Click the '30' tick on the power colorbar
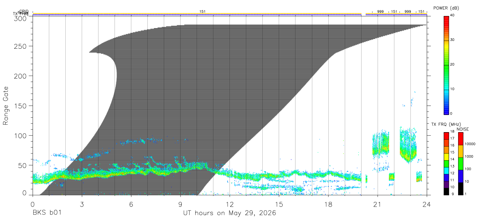Screen dimensions: 480x221 click(x=453, y=40)
